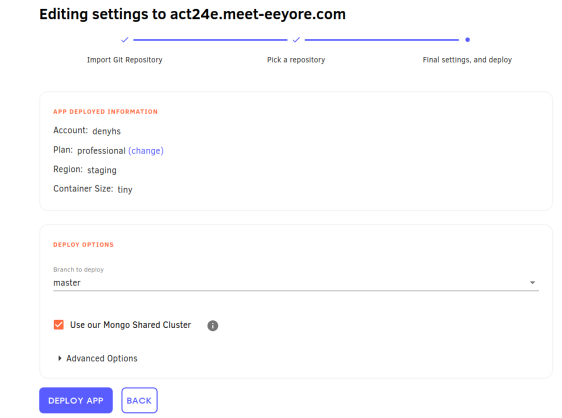Uncheck Use our Mongo Shared Cluster

[59, 325]
